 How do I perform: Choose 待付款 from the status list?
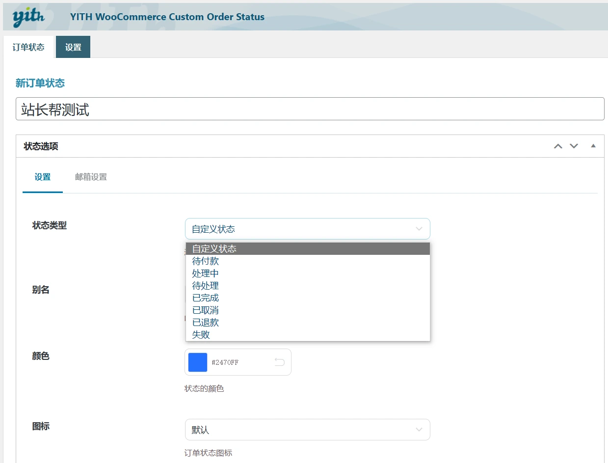point(206,261)
